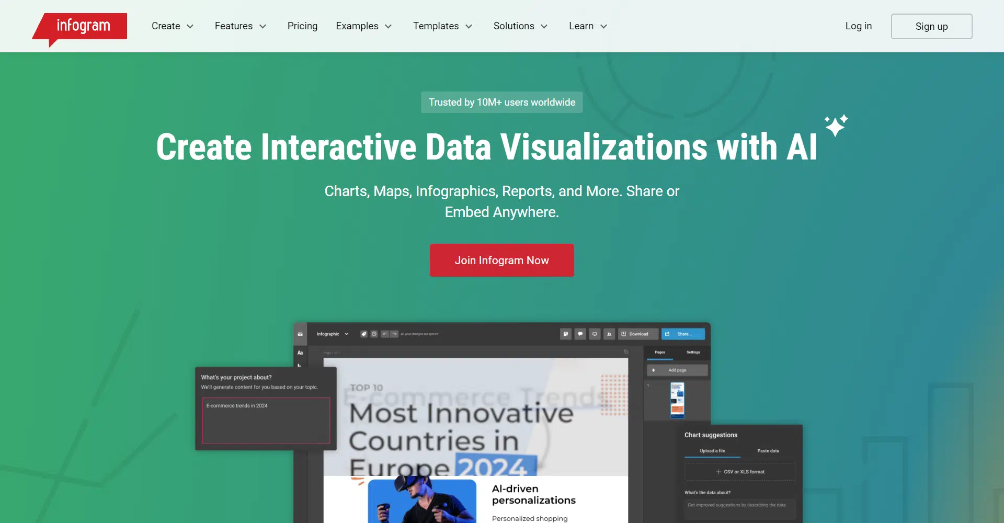
Task: Click the collaborators people icon
Action: pos(609,334)
